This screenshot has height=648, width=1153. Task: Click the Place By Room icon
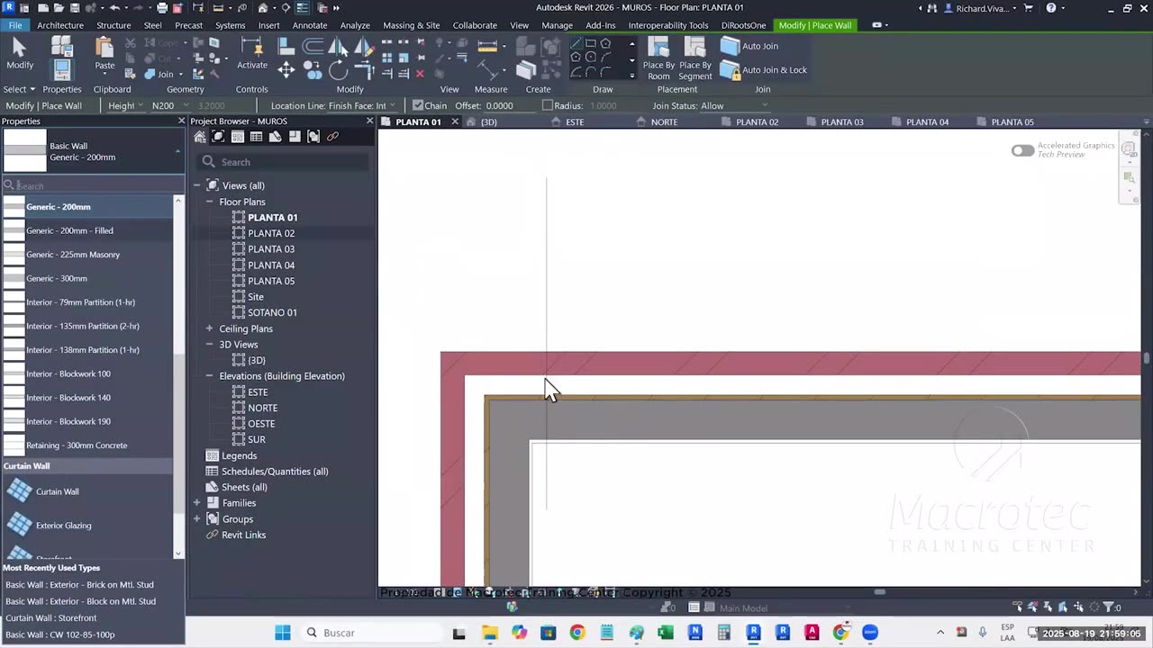point(658,59)
